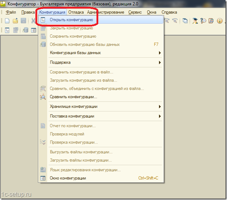The image size is (227, 200).
Task: Select Окно конфигурации menu entry
Action: coord(101,178)
